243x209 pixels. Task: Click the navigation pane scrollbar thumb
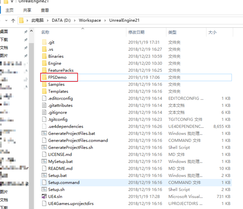31,126
